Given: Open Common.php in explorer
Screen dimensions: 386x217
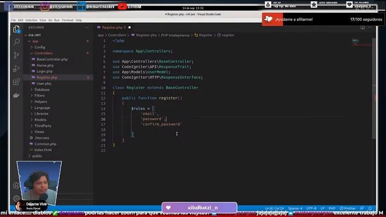Looking at the screenshot, I should 45,144.
